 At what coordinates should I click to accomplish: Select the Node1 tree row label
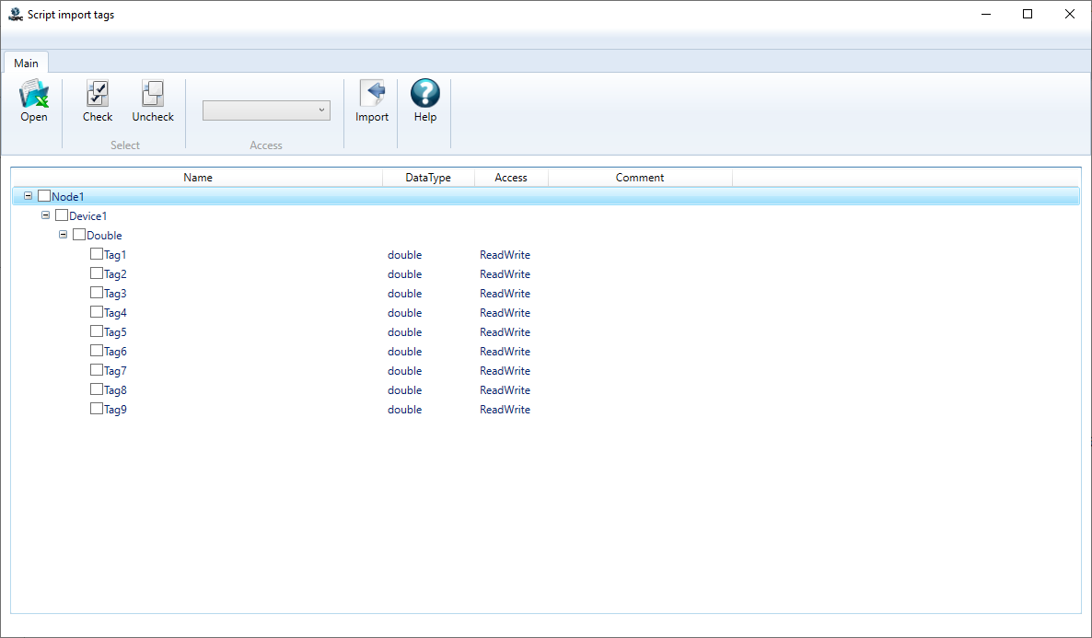click(67, 197)
